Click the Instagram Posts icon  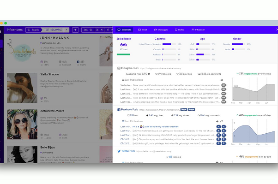(x=119, y=68)
